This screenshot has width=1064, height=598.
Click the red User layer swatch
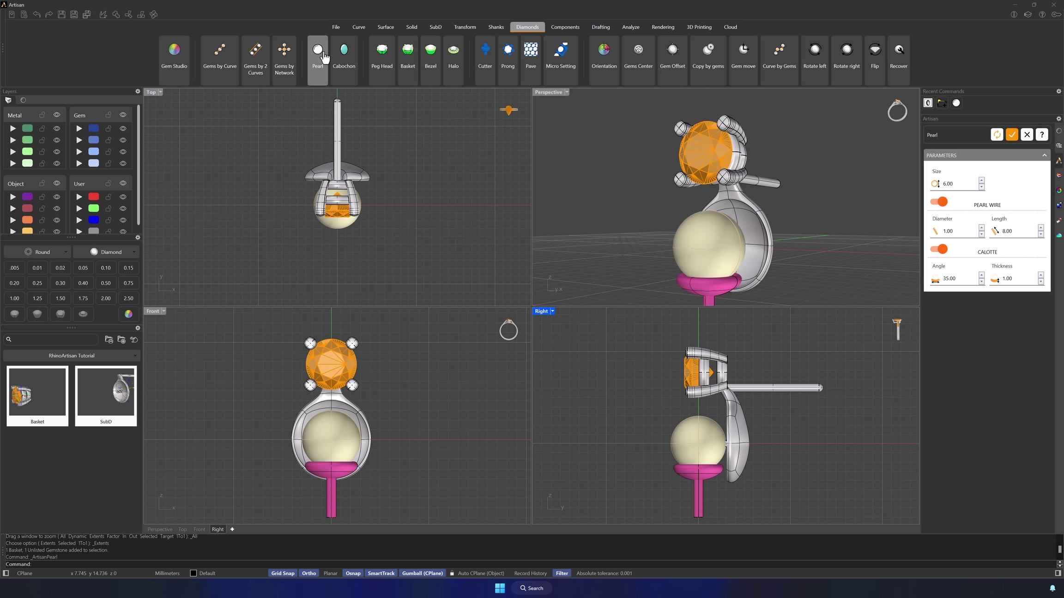(93, 197)
